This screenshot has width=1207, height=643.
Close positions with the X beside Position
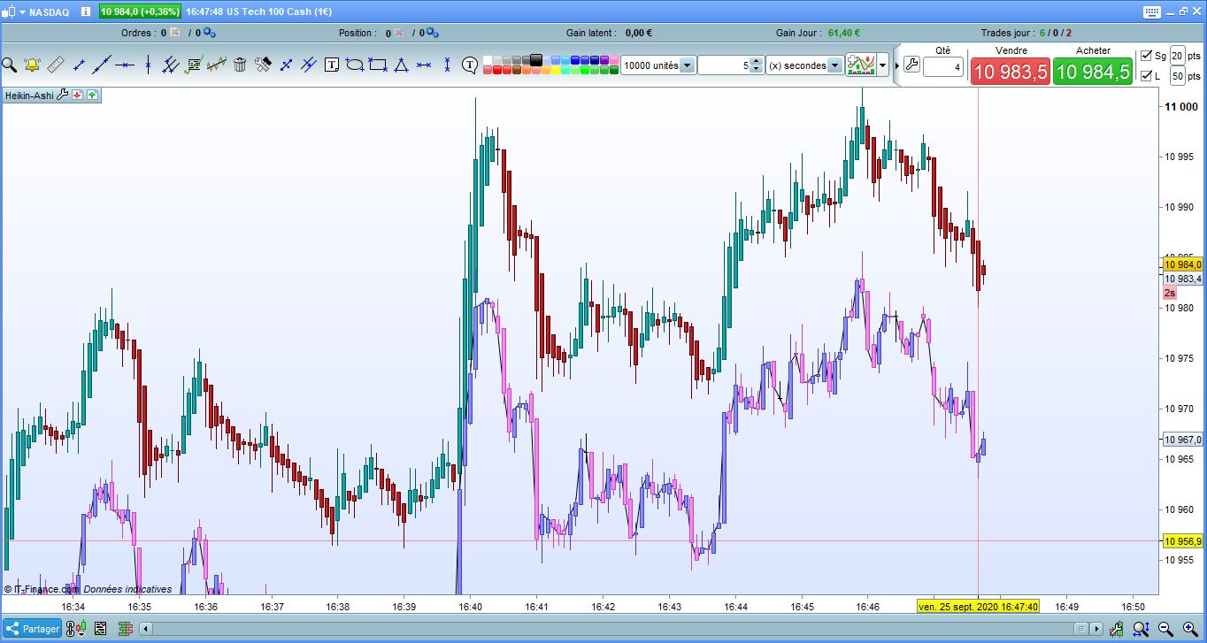pyautogui.click(x=398, y=33)
